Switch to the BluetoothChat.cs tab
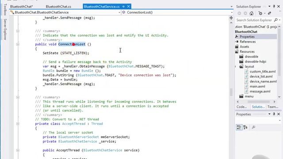Screen dimensions: 283x159 (x=58, y=7)
